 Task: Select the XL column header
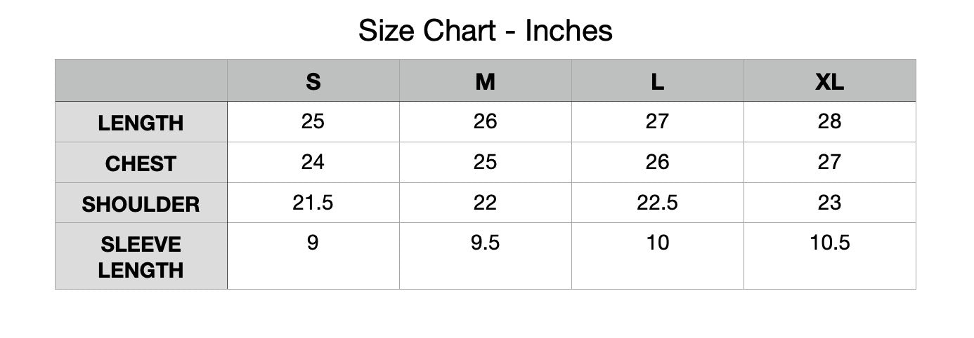829,81
